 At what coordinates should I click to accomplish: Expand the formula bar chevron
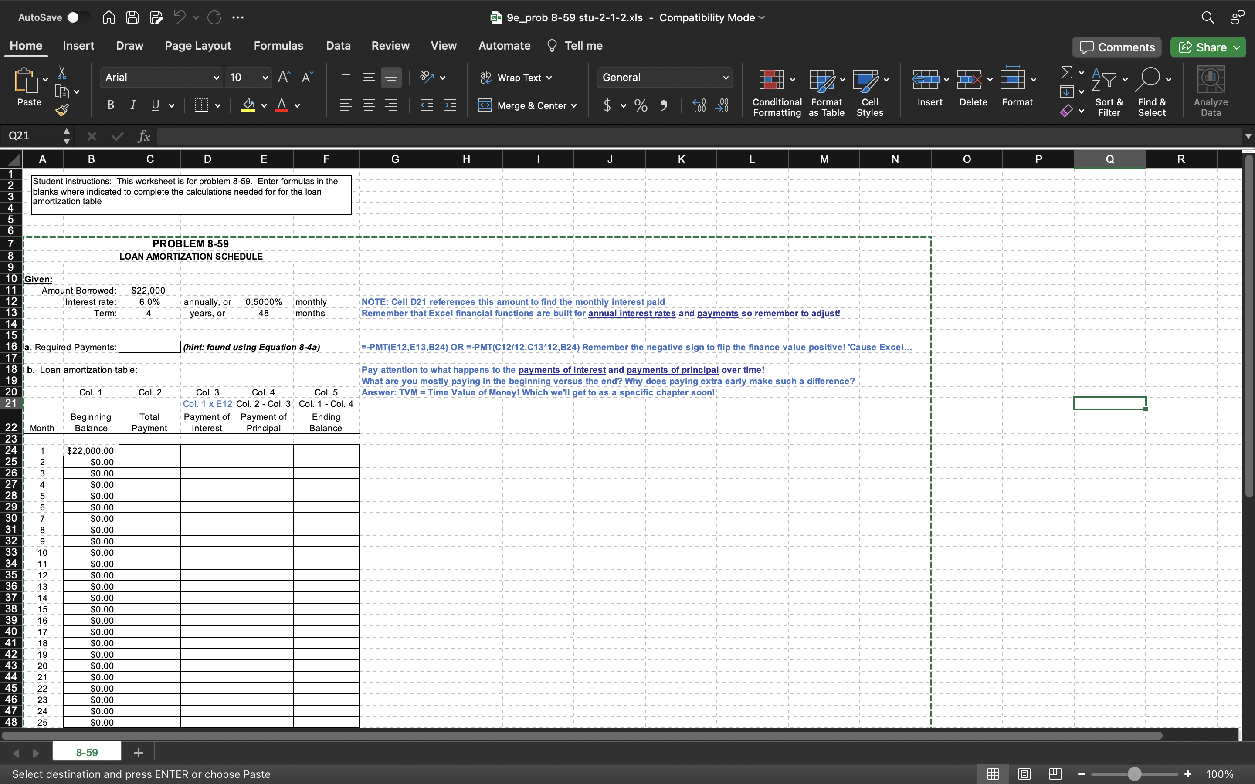[1248, 136]
